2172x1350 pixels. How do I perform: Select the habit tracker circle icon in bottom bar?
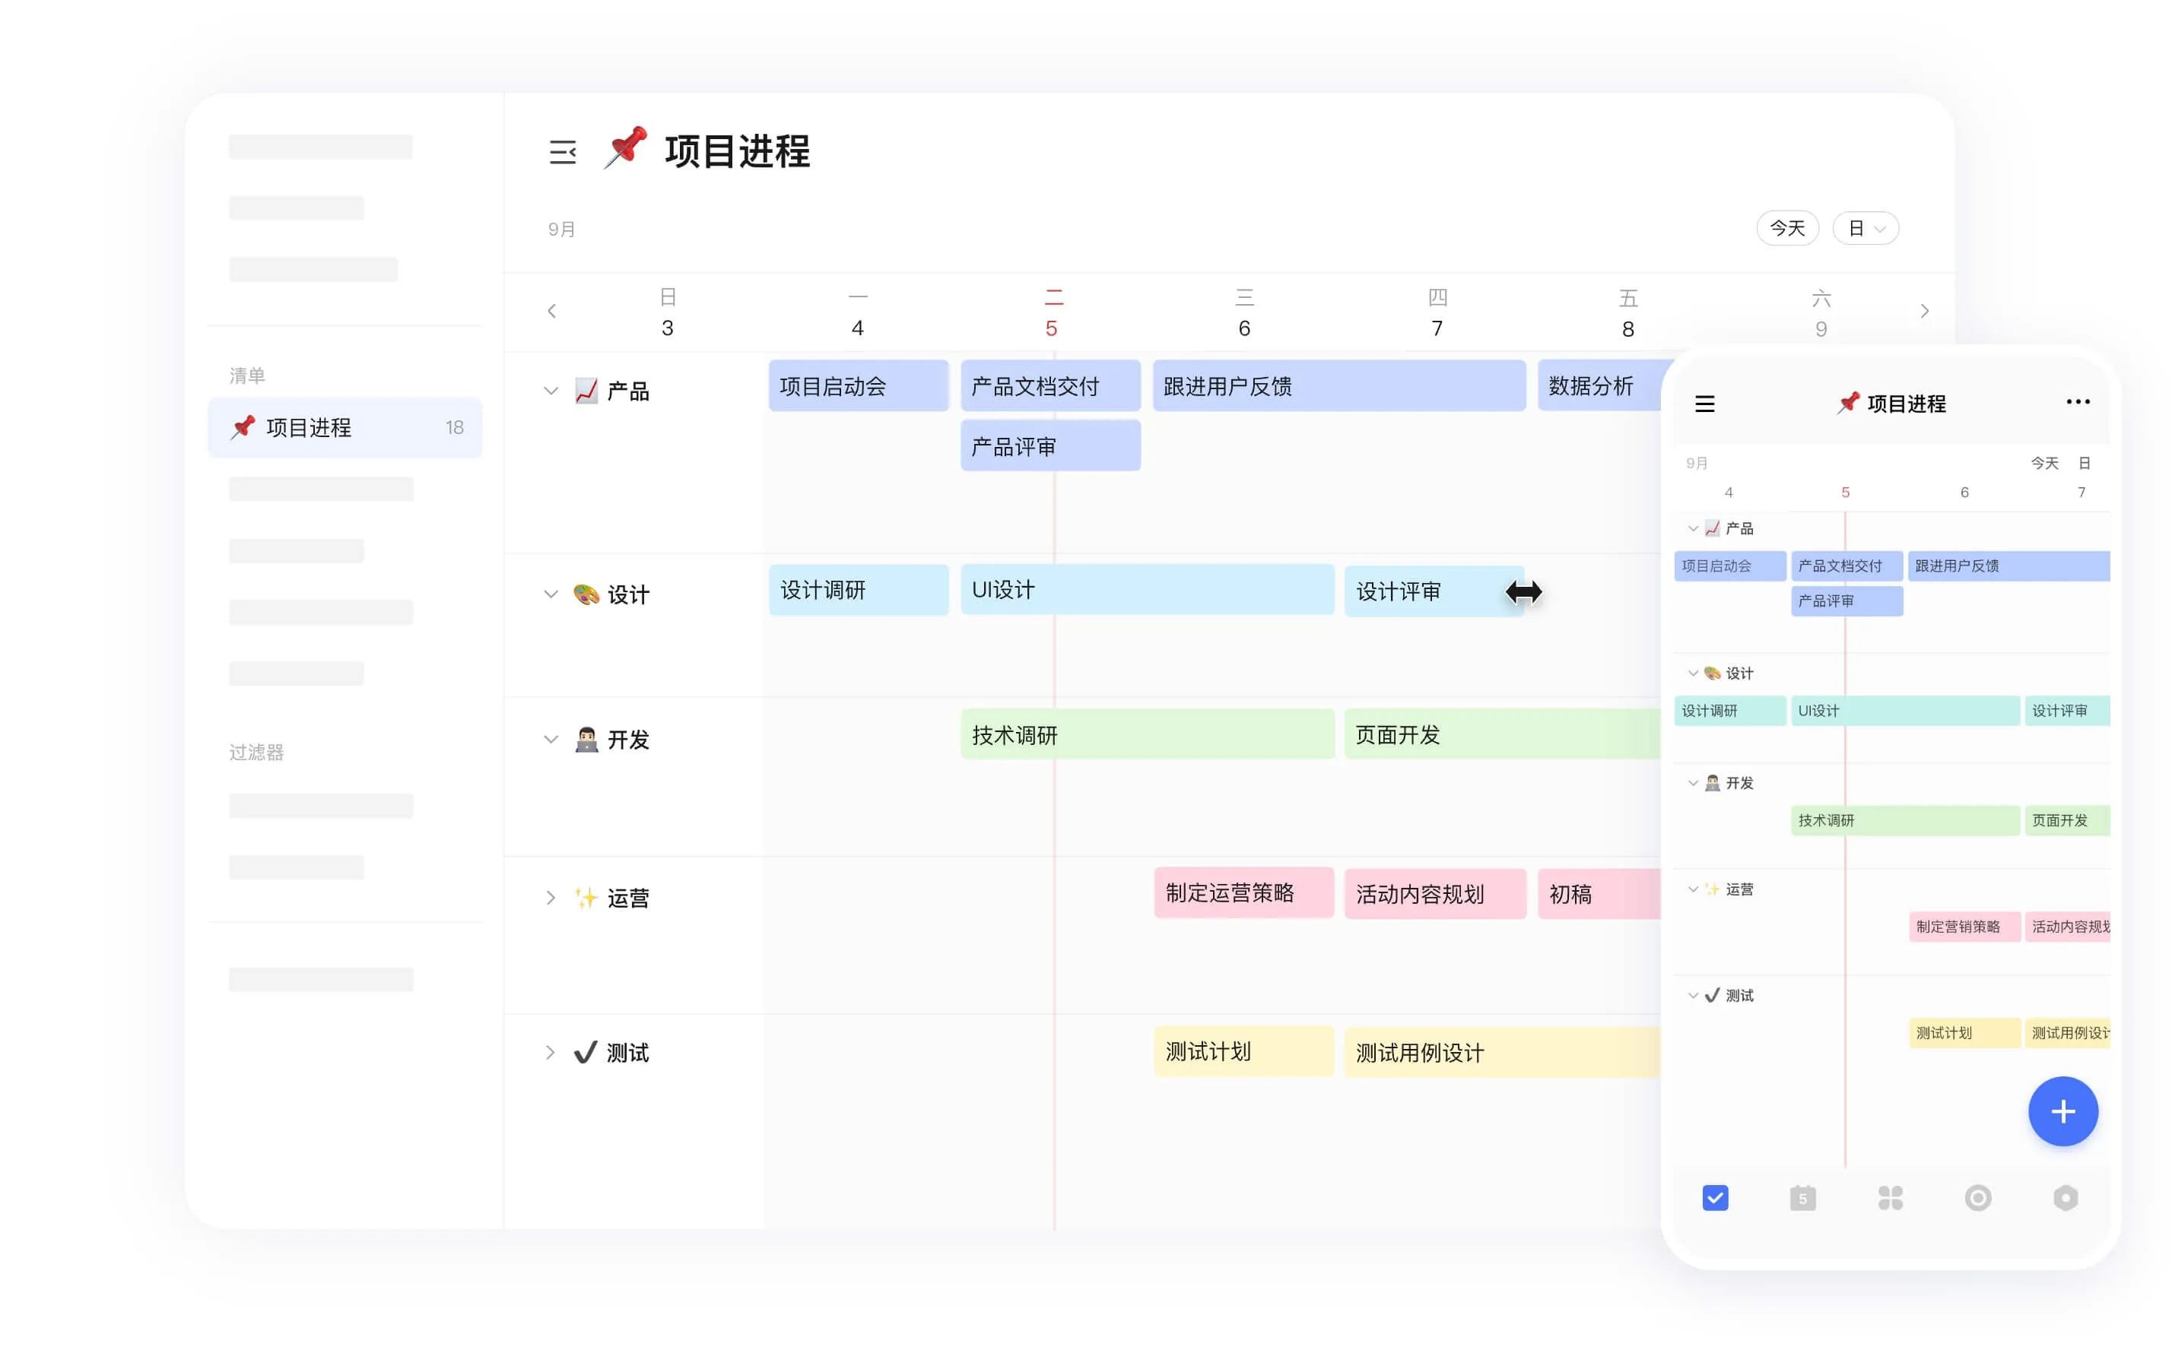[x=1978, y=1197]
